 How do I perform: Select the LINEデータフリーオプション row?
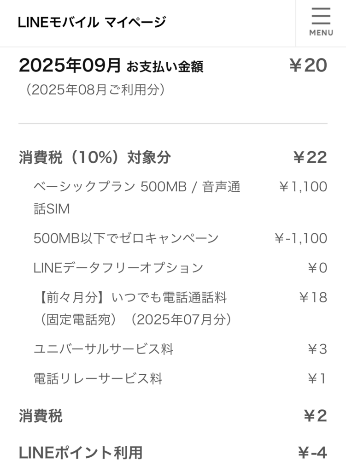(118, 268)
